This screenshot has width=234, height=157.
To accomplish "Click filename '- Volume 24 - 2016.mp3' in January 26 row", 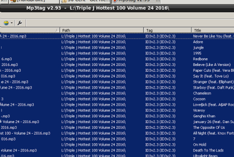I will [20, 122].
